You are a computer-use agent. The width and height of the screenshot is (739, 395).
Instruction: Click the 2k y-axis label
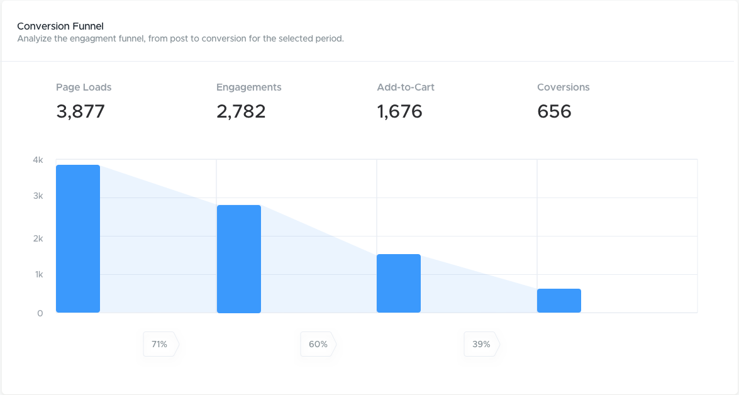[38, 238]
